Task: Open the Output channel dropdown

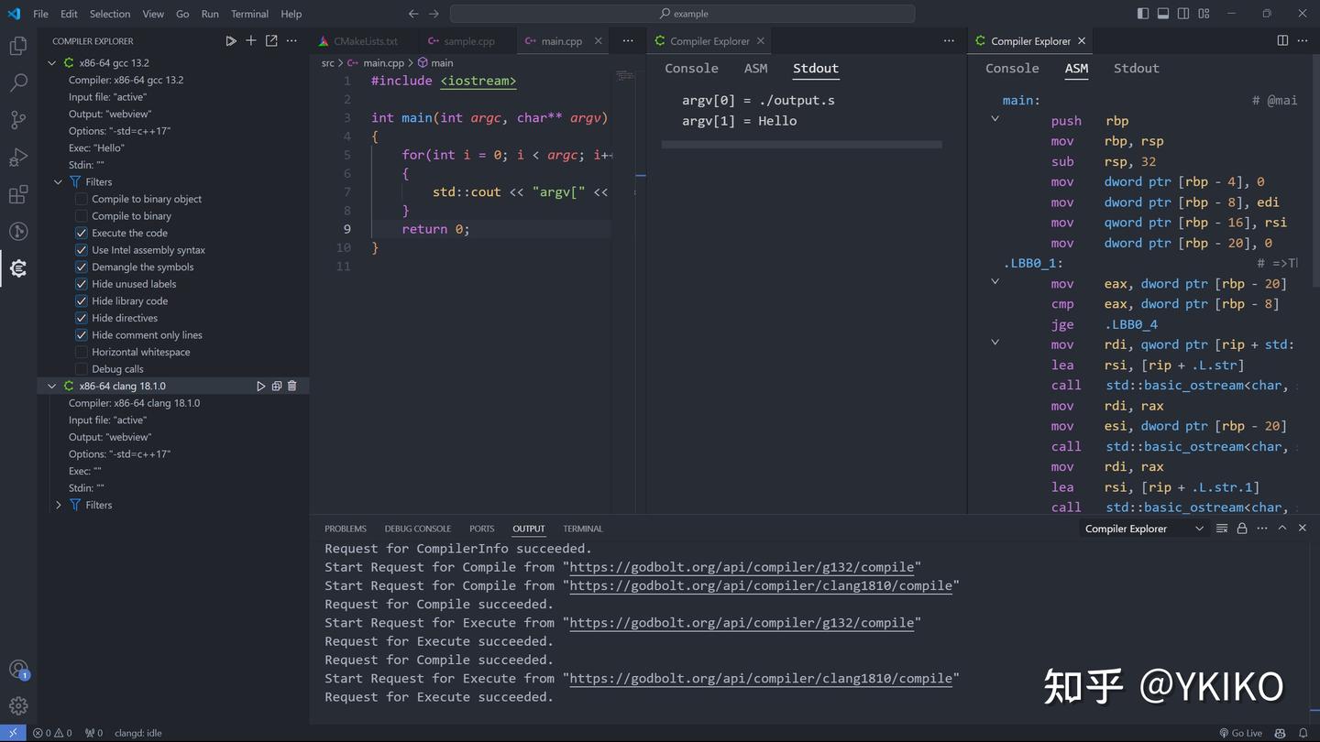Action: 1144,529
